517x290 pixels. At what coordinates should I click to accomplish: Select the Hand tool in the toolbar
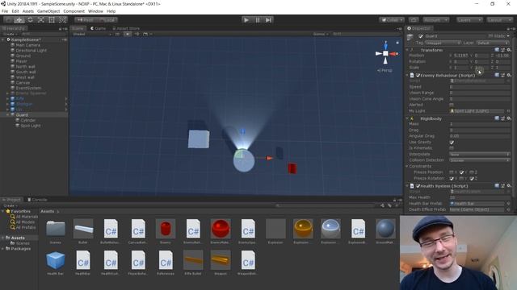tap(8, 19)
